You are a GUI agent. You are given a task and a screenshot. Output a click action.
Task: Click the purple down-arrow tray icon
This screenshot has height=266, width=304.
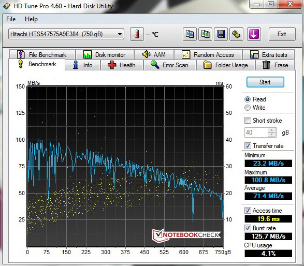[x=254, y=34]
